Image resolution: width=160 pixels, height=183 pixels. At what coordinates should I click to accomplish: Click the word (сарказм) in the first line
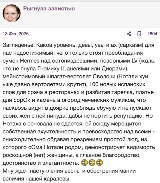pos(131,45)
